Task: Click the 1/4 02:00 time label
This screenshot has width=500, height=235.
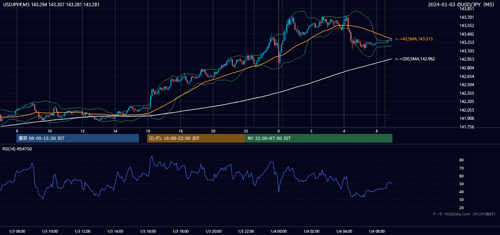Action: pyautogui.click(x=311, y=231)
